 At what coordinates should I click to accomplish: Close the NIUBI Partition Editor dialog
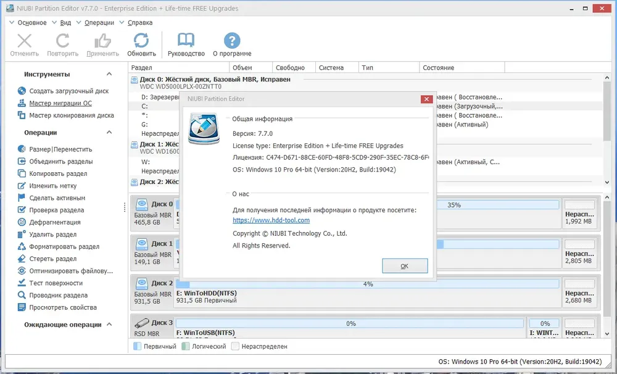pyautogui.click(x=426, y=99)
